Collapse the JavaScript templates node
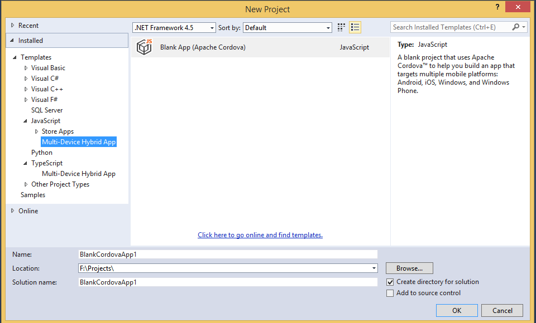This screenshot has width=536, height=323. tap(26, 120)
